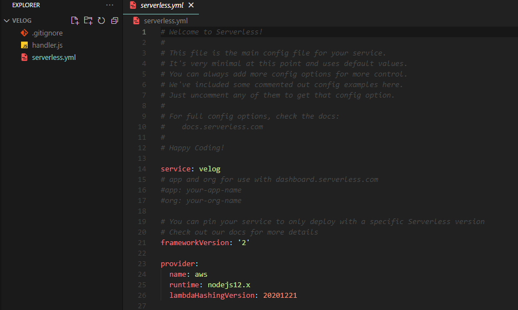Image resolution: width=518 pixels, height=310 pixels.
Task: Select serverless.yml in the file tree
Action: tap(54, 57)
